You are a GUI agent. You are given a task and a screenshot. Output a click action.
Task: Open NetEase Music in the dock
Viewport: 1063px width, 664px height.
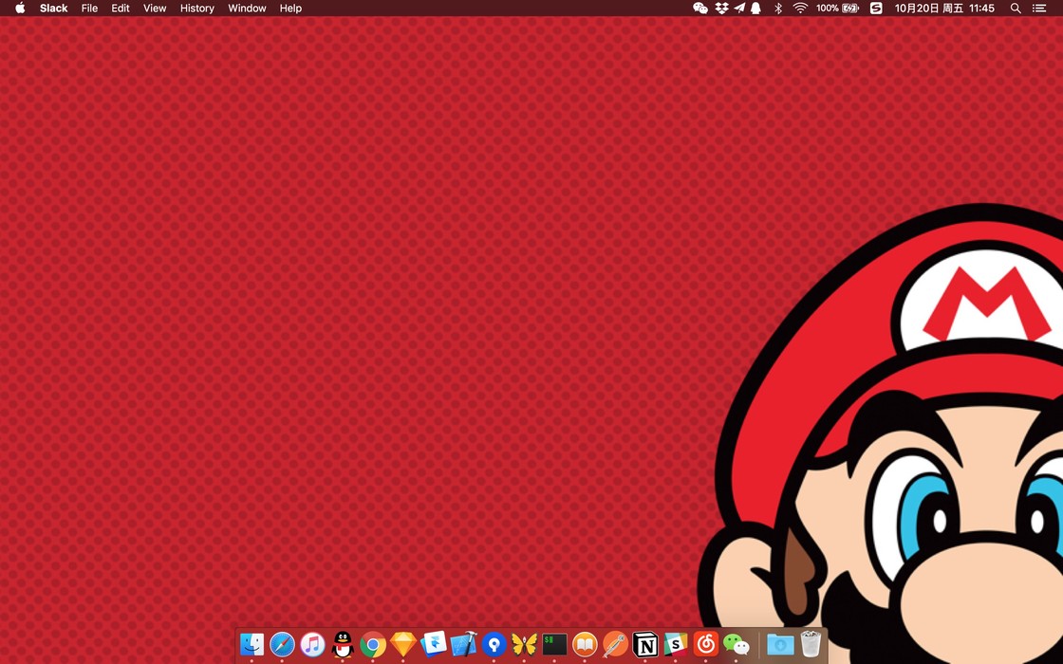705,645
